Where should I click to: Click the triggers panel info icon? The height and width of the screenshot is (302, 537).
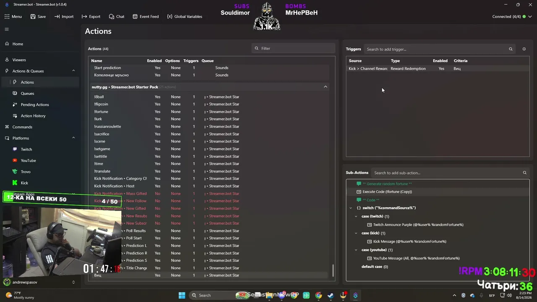pyautogui.click(x=524, y=49)
